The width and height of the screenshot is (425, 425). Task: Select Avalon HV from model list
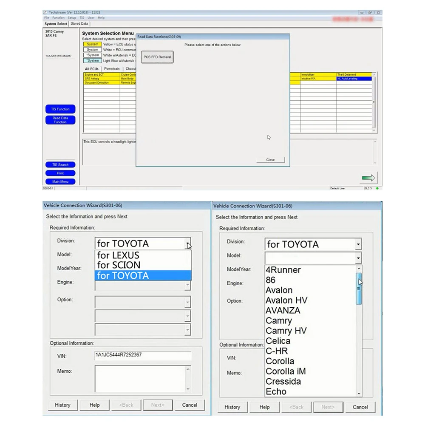point(310,300)
